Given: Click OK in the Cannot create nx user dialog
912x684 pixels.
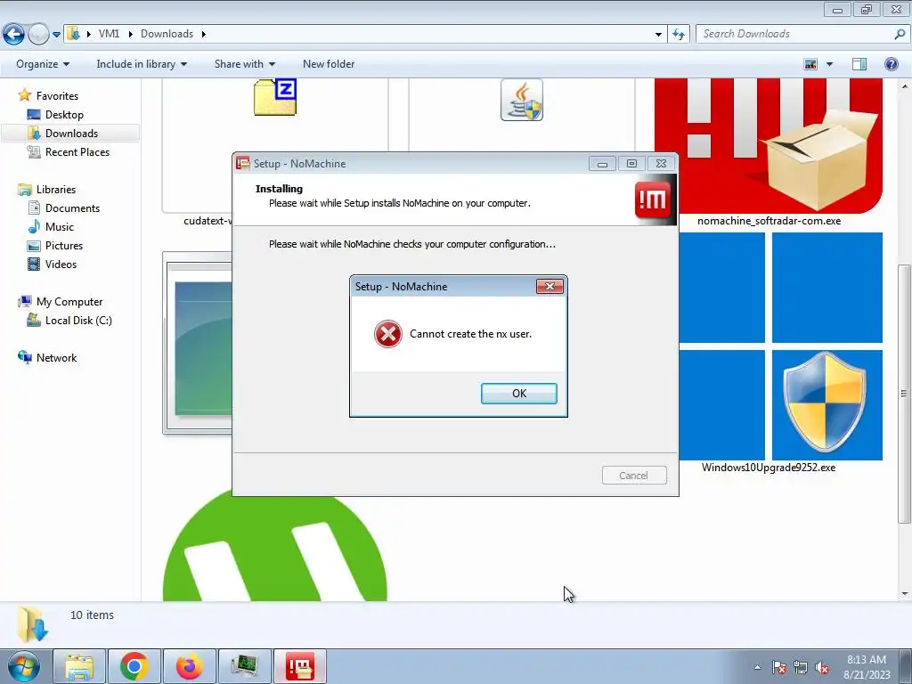Looking at the screenshot, I should pos(519,393).
